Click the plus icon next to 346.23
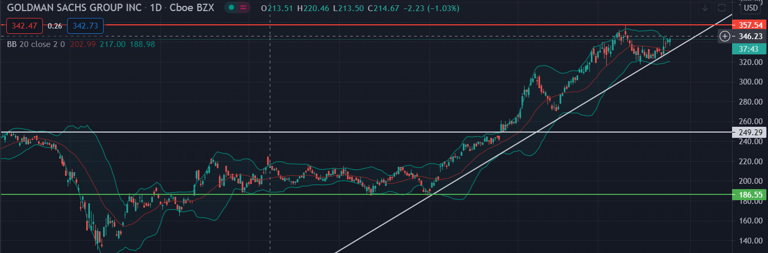 click(x=725, y=36)
